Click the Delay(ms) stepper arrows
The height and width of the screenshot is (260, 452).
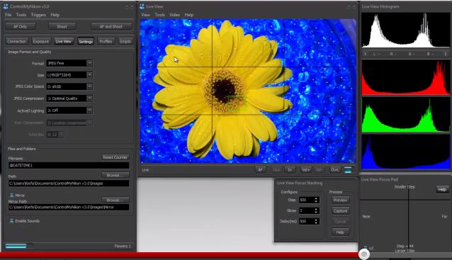point(316,221)
